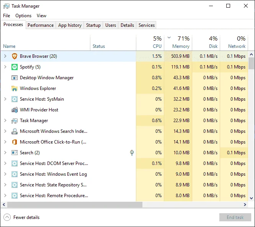Click the horizontal scrollbar right arrow
This screenshot has height=227, width=255.
245,204
